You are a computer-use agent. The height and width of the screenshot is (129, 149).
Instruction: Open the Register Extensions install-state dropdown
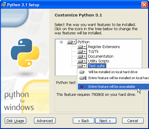(82, 47)
